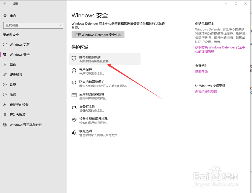Open the 恢复 recovery page
Screen dimensions: 252x193
pos(33,85)
